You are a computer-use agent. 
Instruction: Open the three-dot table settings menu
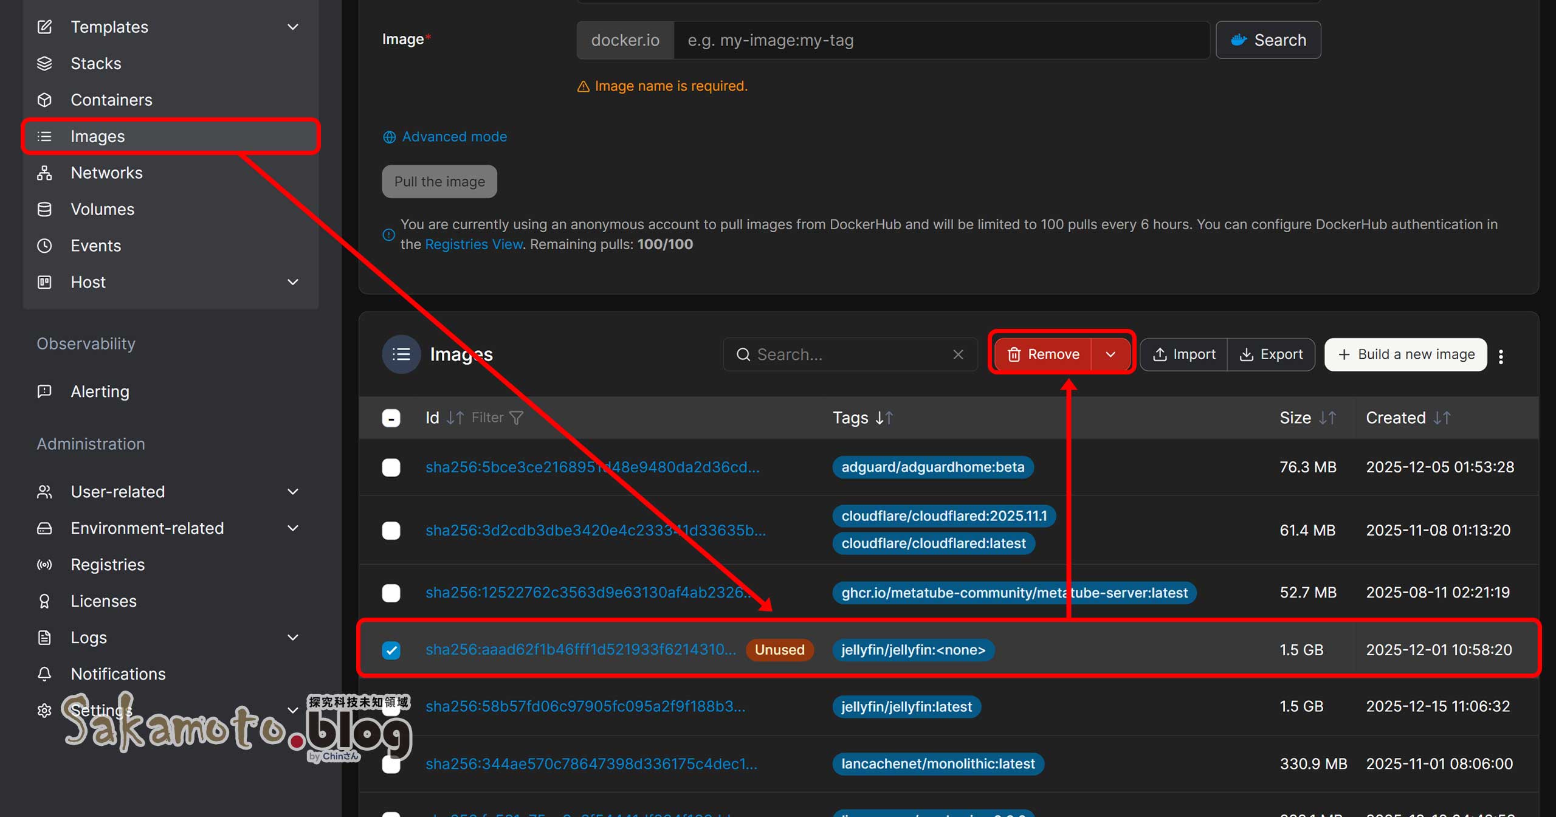click(1501, 356)
